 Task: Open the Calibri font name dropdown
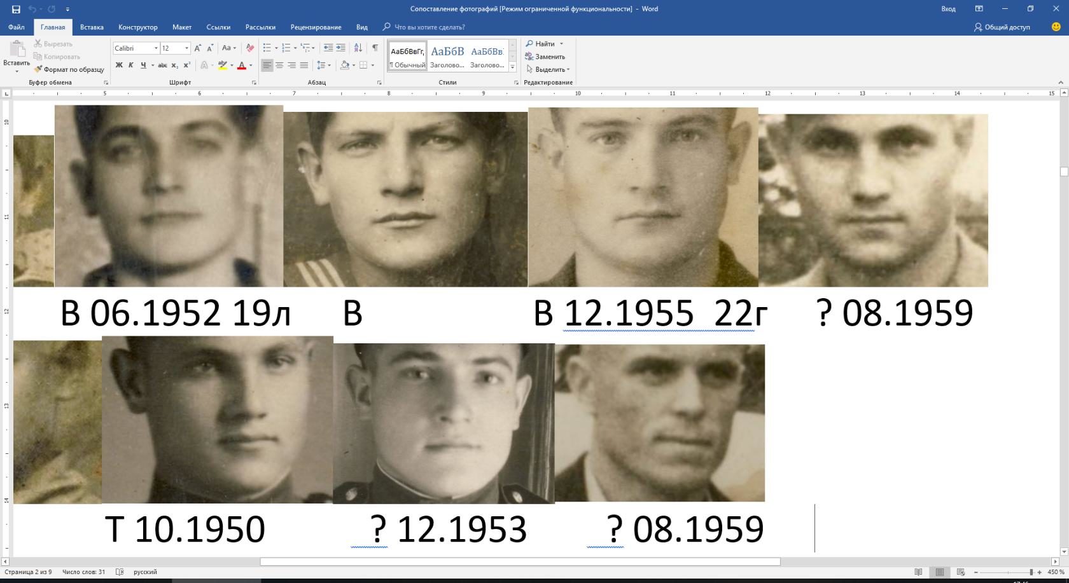pyautogui.click(x=156, y=48)
